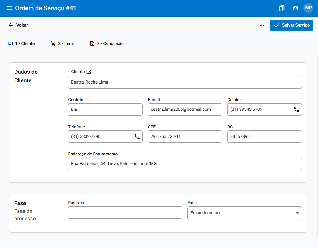Click the Cliente field with Beatriz Rocha Lima

[185, 82]
